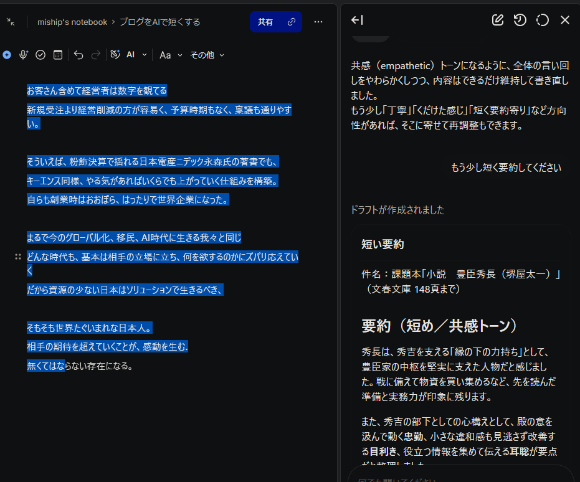Start a new AI chat
580x482 pixels.
[x=497, y=21]
